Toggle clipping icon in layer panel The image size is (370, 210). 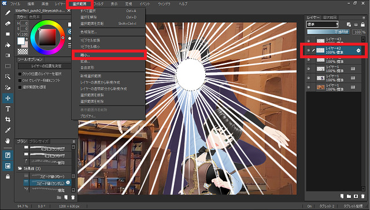pyautogui.click(x=356, y=24)
